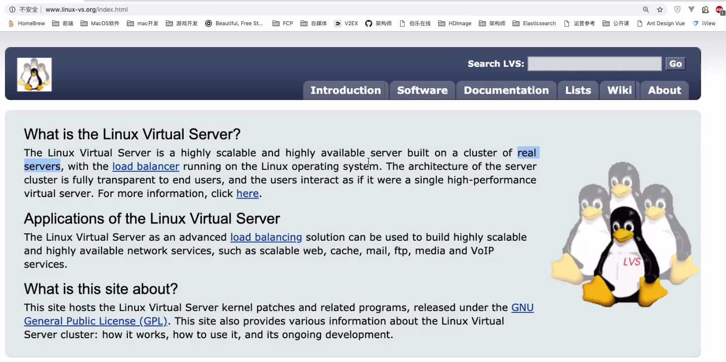Image resolution: width=726 pixels, height=362 pixels.
Task: Open the Evernote clipper extension icon
Action: tap(705, 9)
